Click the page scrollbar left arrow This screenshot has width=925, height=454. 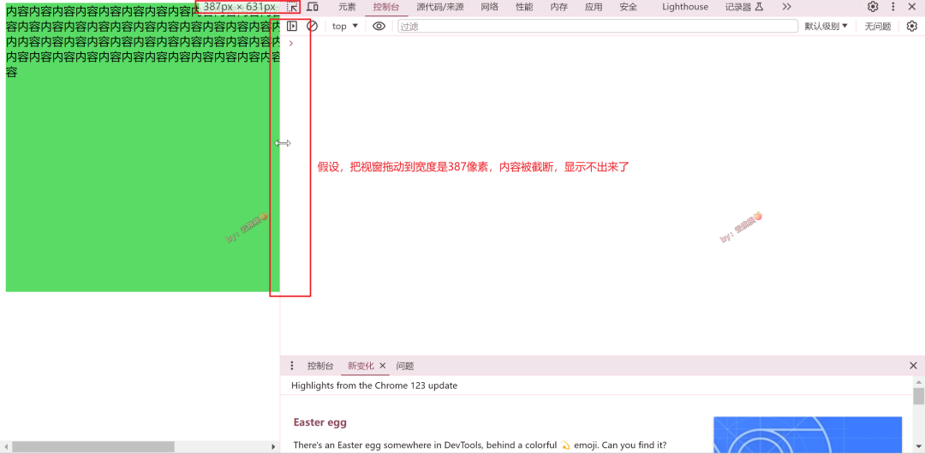5,447
